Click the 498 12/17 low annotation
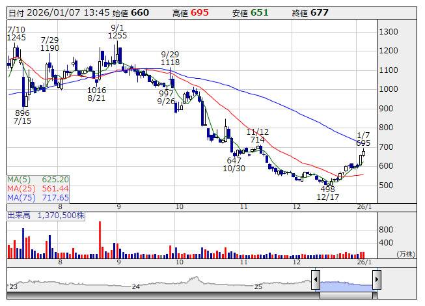This screenshot has height=306, width=425. 327,193
